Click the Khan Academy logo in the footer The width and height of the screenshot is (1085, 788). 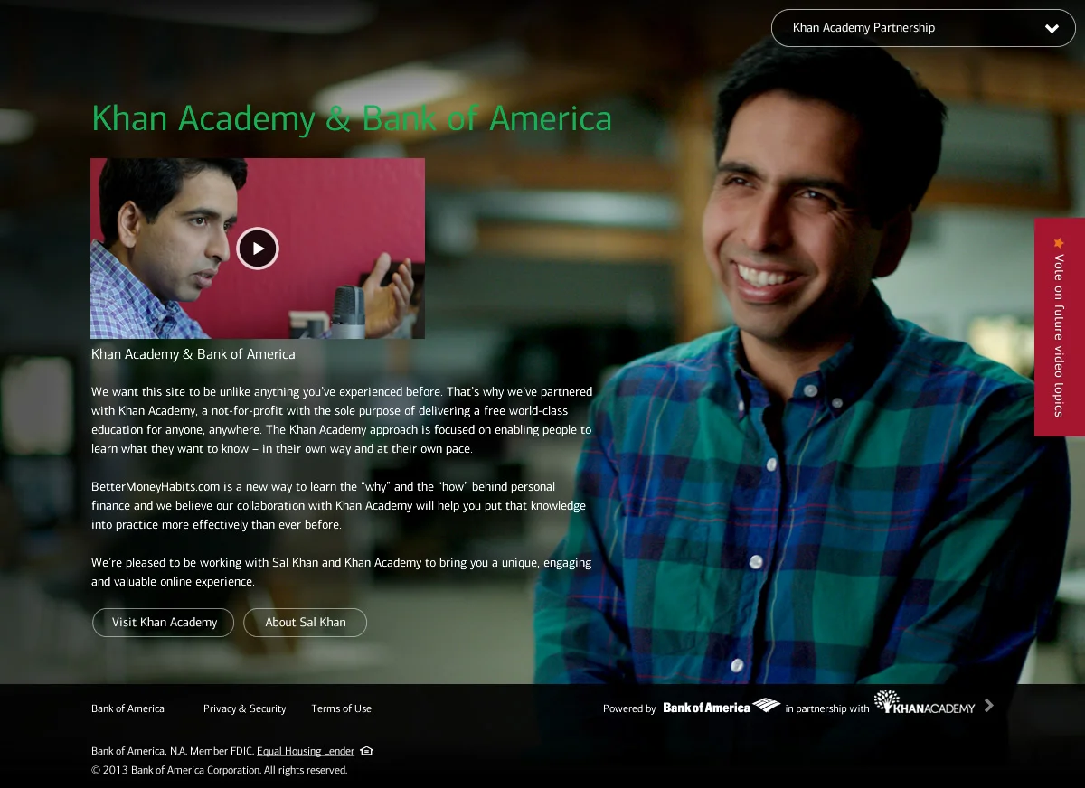click(924, 703)
